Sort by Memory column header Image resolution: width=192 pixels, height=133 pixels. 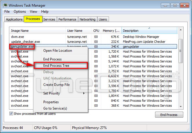pos(111,31)
